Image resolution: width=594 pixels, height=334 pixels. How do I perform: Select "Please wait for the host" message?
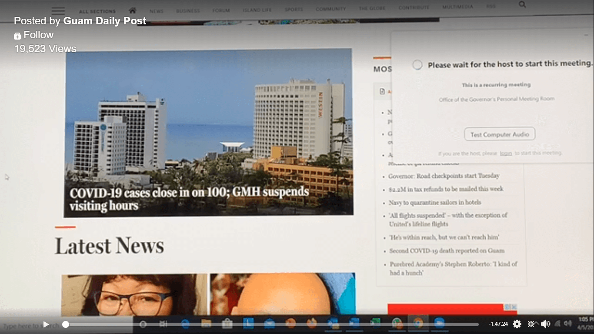click(510, 64)
